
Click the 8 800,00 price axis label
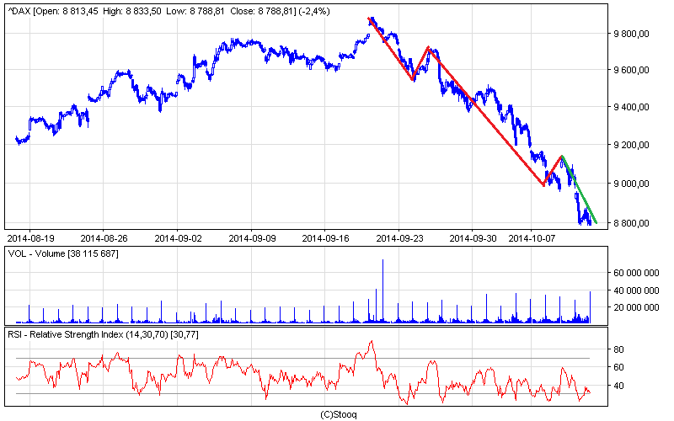click(631, 223)
